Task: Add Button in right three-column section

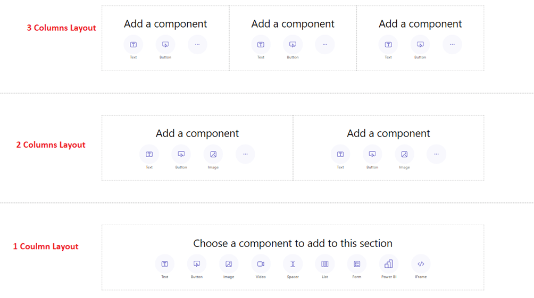Action: 420,45
